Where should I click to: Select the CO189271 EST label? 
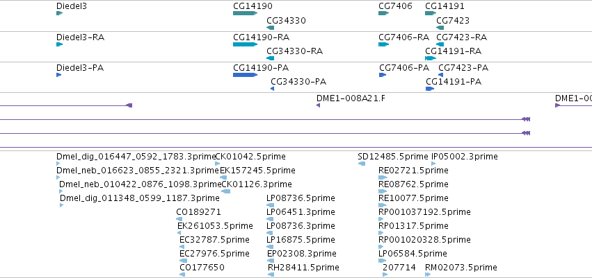coord(198,212)
